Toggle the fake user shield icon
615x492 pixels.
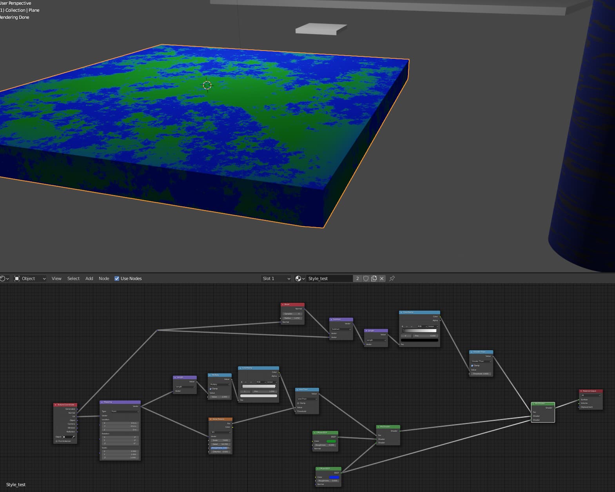(x=366, y=279)
